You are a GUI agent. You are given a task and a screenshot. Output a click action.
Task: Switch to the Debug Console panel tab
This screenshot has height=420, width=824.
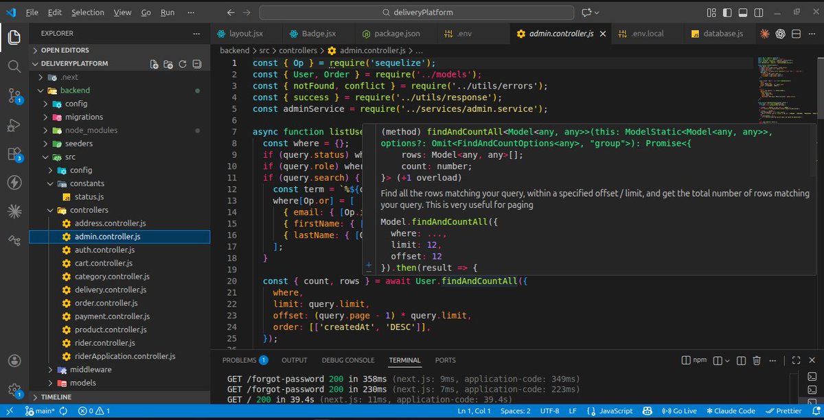pos(347,360)
